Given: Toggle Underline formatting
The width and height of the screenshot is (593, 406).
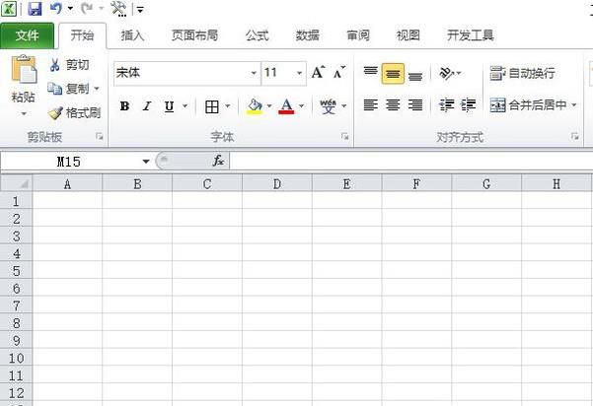Looking at the screenshot, I should pyautogui.click(x=170, y=106).
